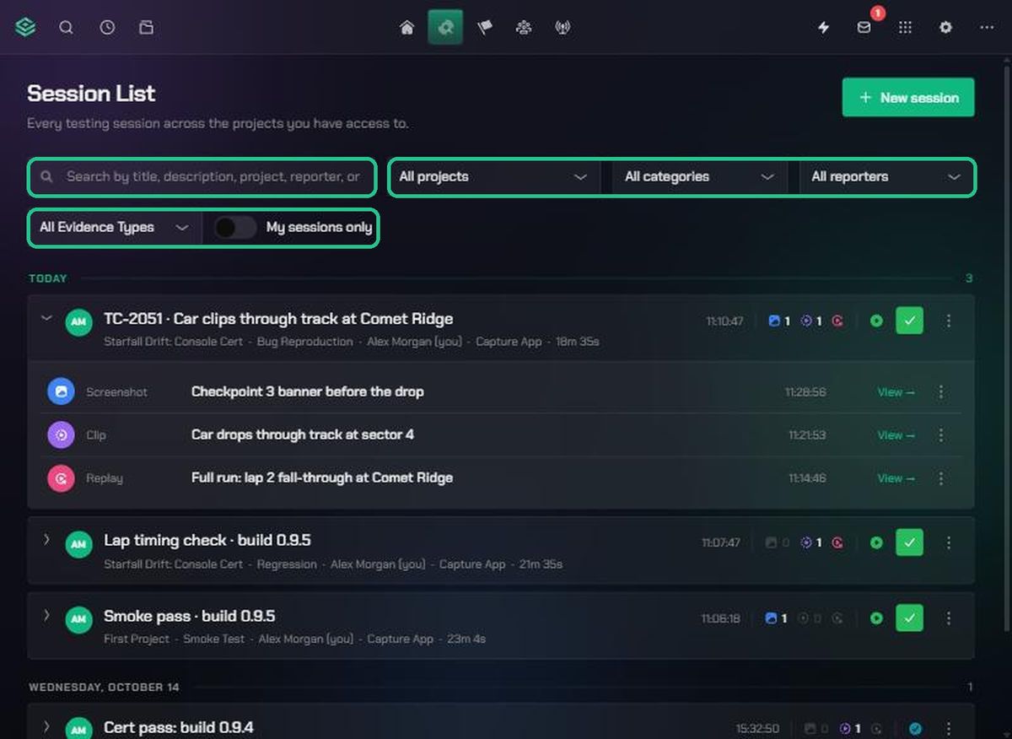Open the mail inbox with notification badge
Viewport: 1012px width, 739px height.
pos(864,27)
